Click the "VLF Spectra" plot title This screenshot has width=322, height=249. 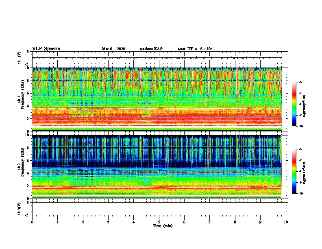[x=46, y=49]
